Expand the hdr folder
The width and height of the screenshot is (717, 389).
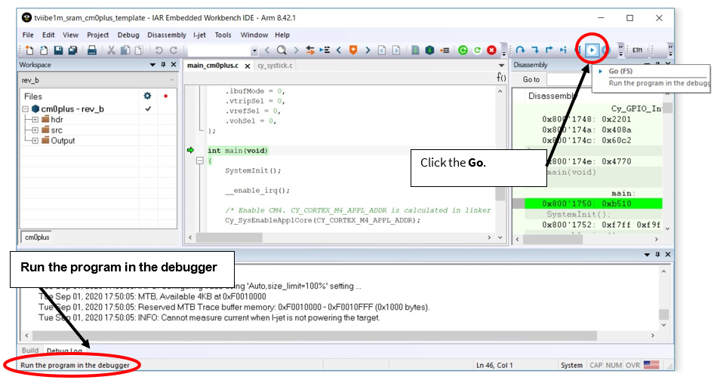(35, 120)
